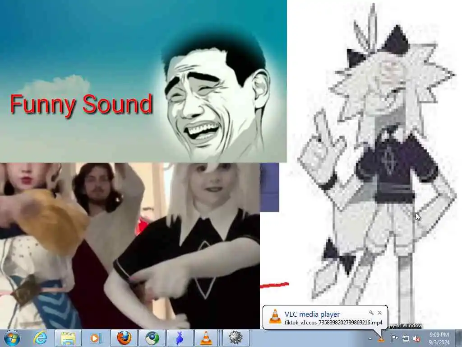Click the 'VLC media player' balloon title
462x347 pixels.
click(312, 314)
